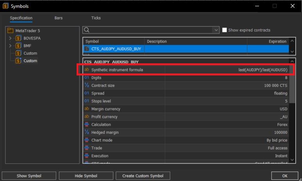
Task: Click the Full access trade value
Action: click(x=277, y=148)
